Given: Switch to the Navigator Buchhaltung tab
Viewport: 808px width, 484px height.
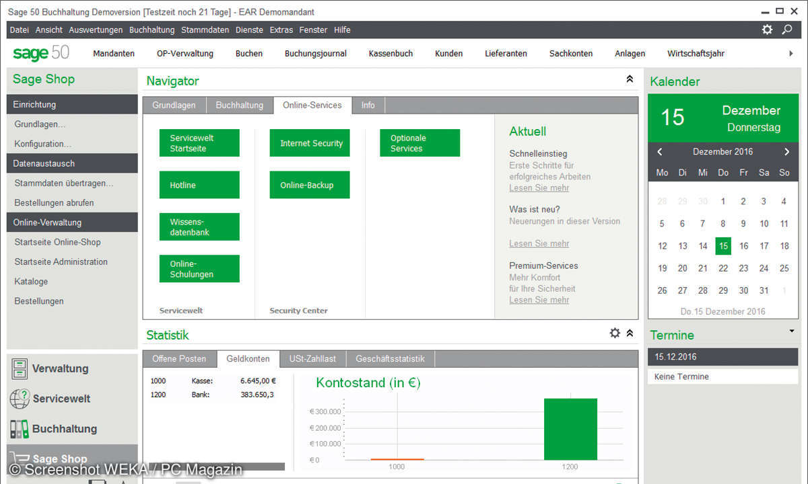Looking at the screenshot, I should tap(239, 106).
